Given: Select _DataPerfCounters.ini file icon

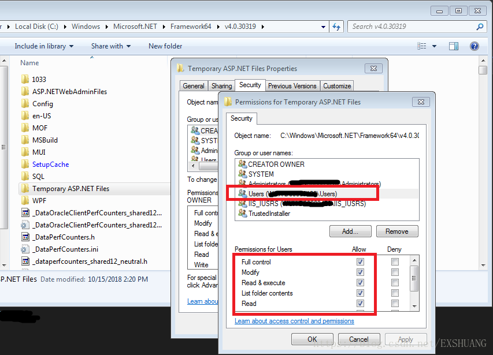Looking at the screenshot, I should (25, 249).
